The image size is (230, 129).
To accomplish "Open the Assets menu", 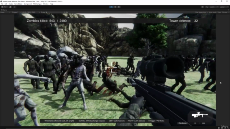I will pyautogui.click(x=11, y=4).
